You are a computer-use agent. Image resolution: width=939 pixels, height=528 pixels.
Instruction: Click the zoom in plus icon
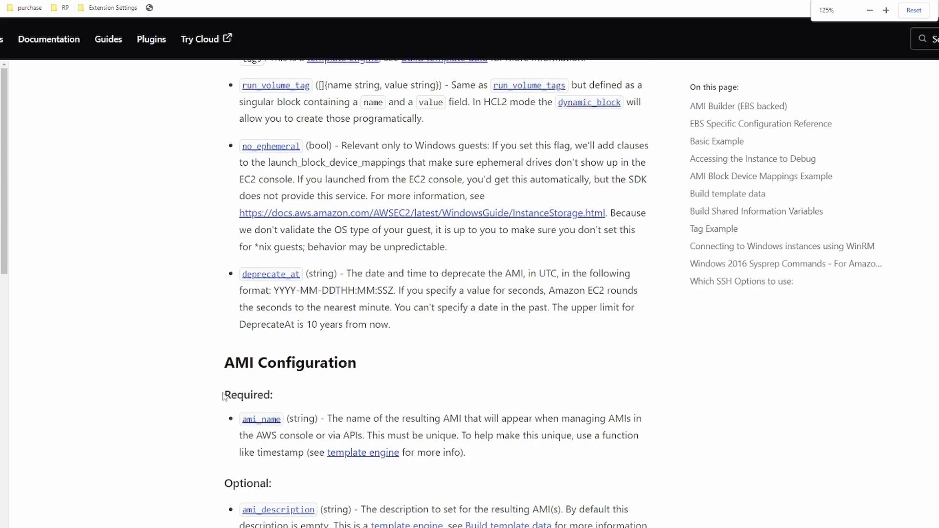click(886, 10)
